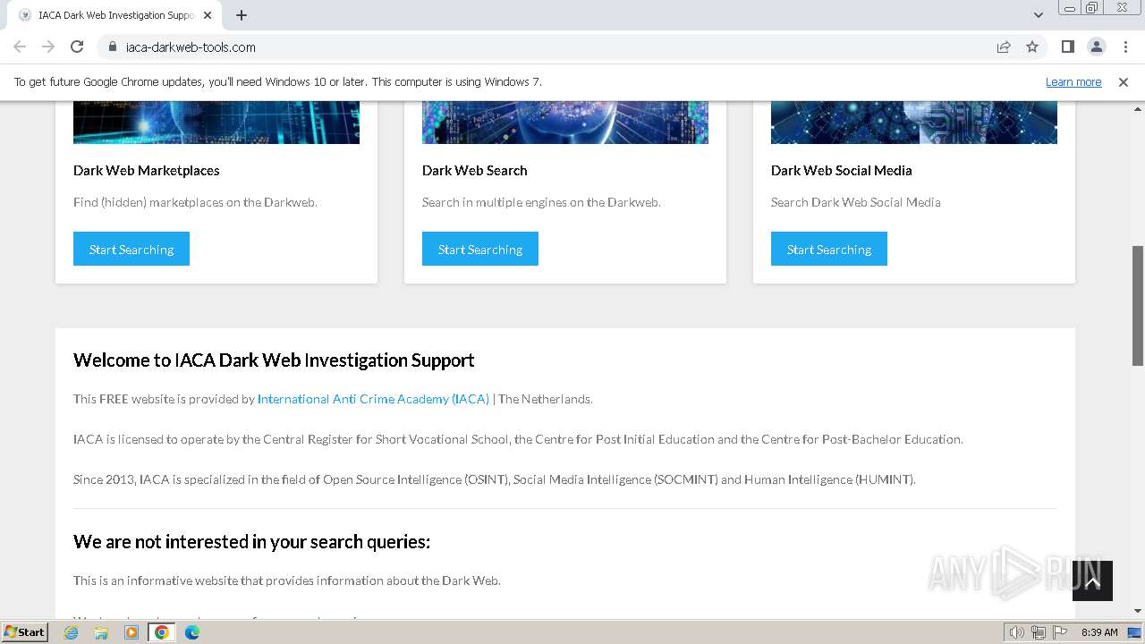
Task: View site information lock icon
Action: (x=112, y=47)
